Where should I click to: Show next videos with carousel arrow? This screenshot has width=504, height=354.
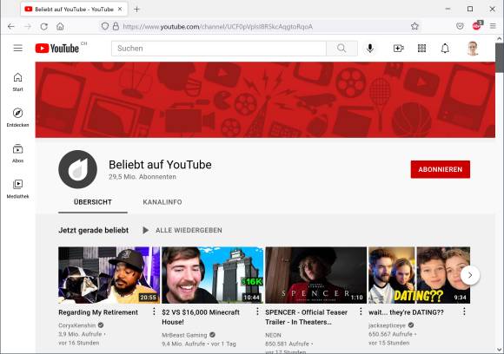tap(470, 275)
